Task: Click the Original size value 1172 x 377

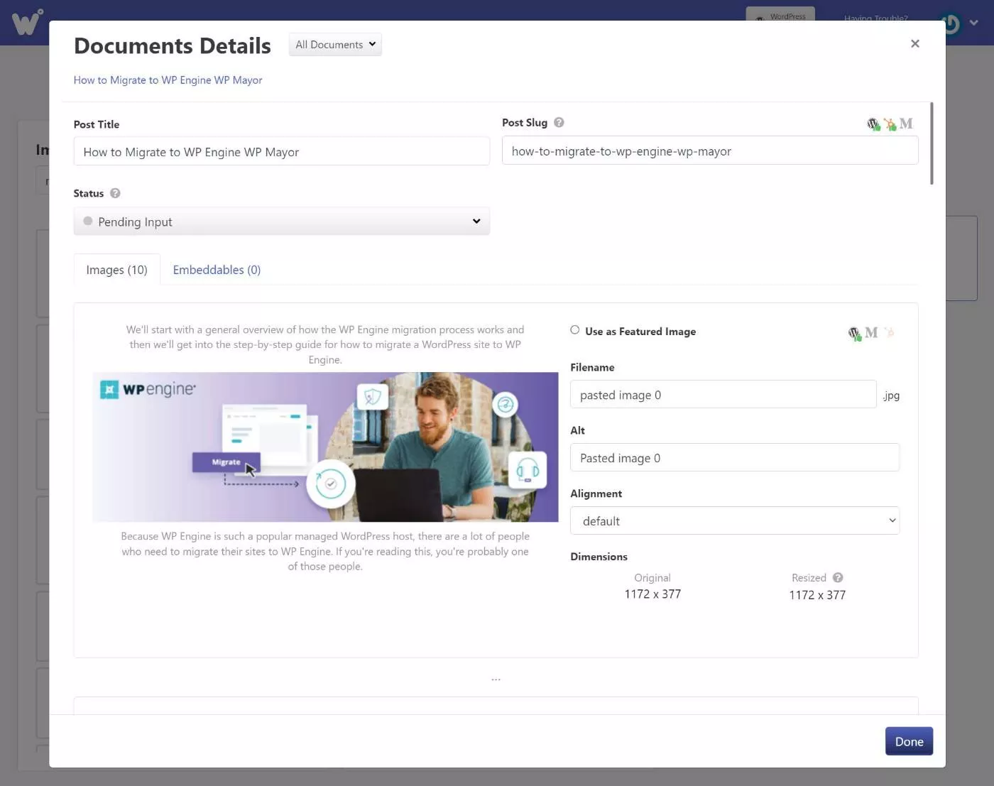Action: click(652, 594)
